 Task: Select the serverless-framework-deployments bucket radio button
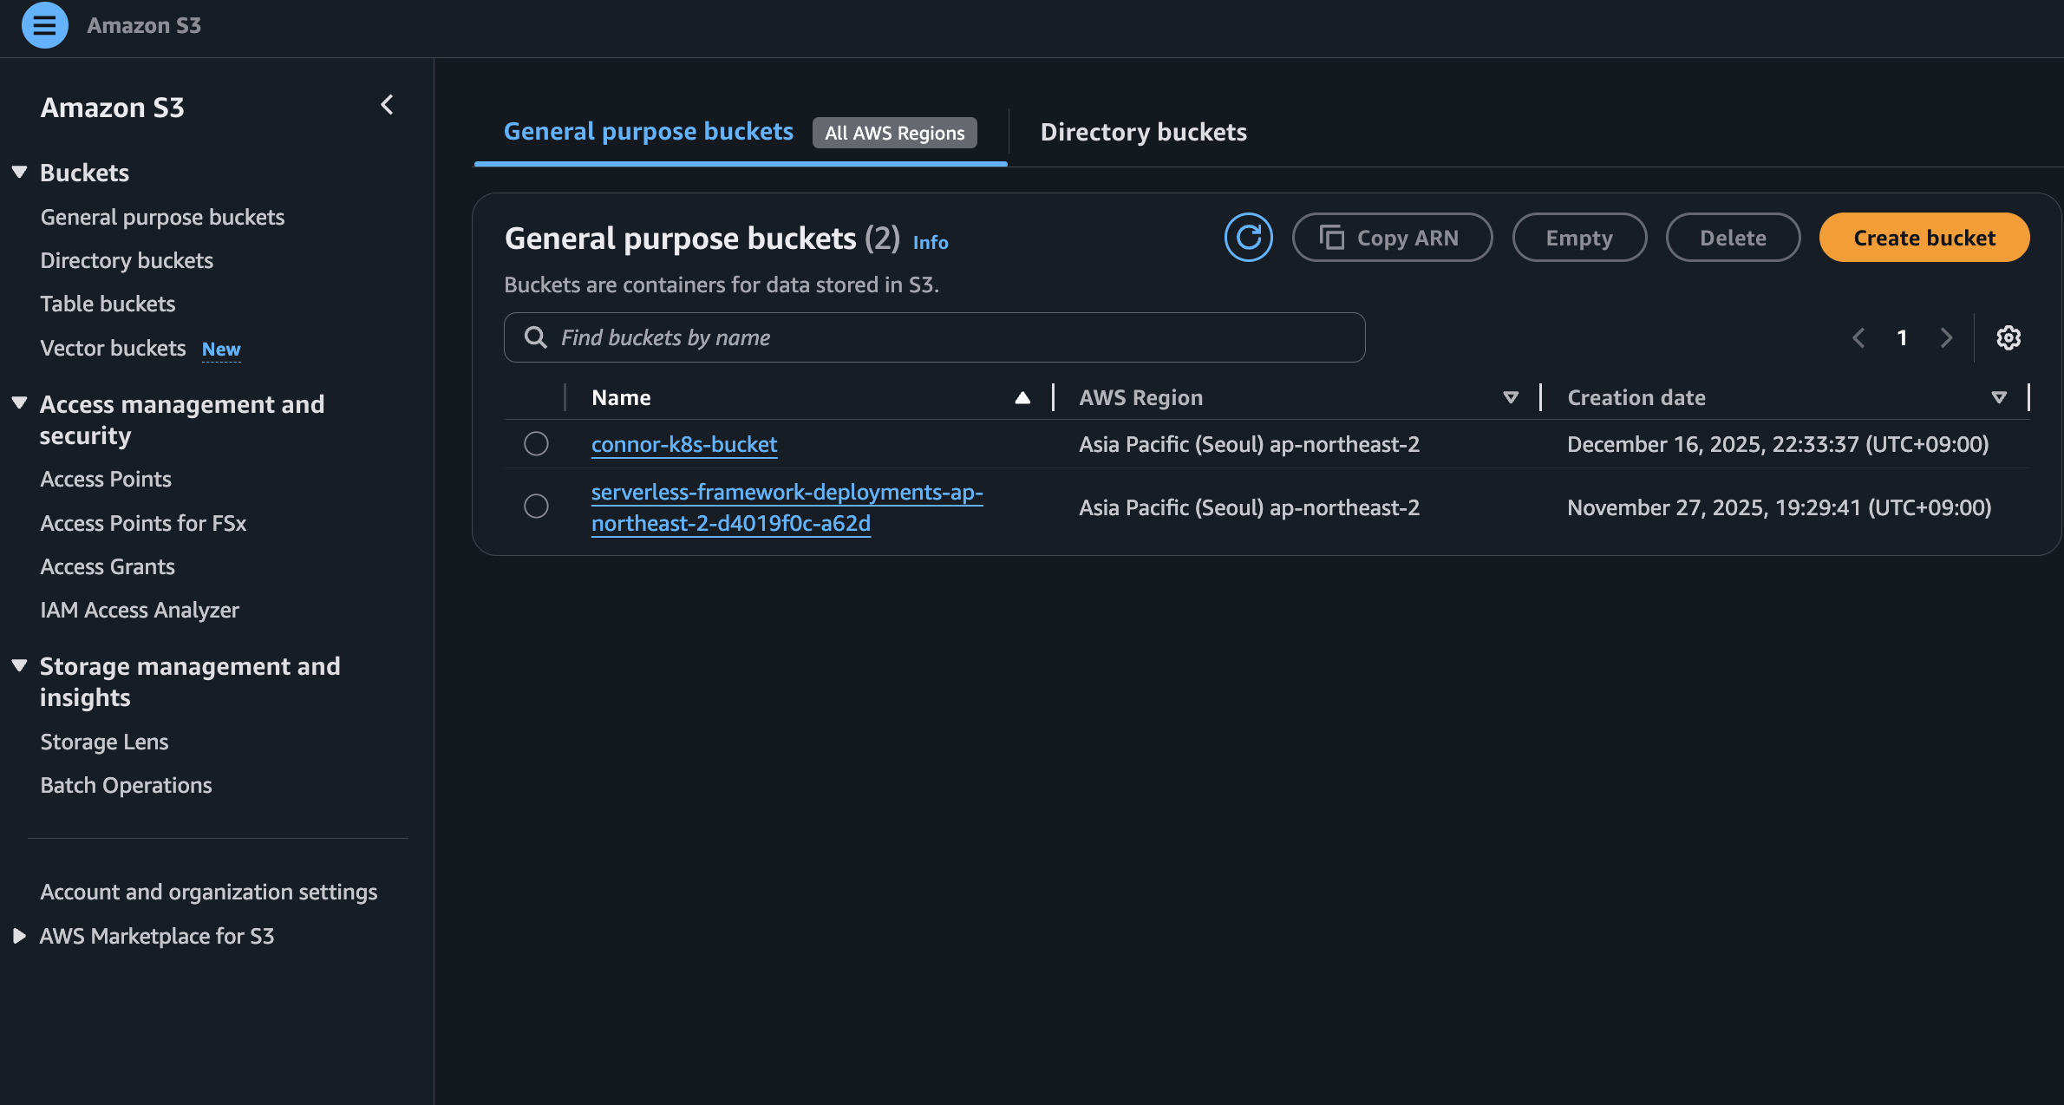point(536,507)
